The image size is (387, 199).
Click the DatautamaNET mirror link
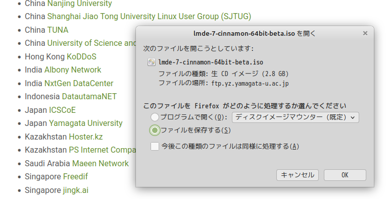(89, 96)
